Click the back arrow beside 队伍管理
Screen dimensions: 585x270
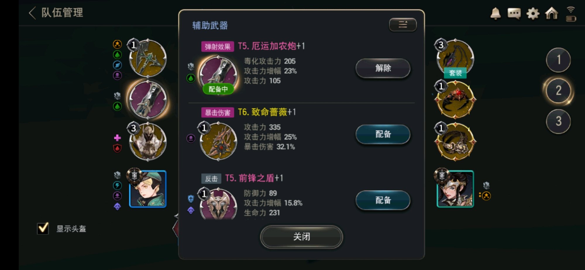32,13
